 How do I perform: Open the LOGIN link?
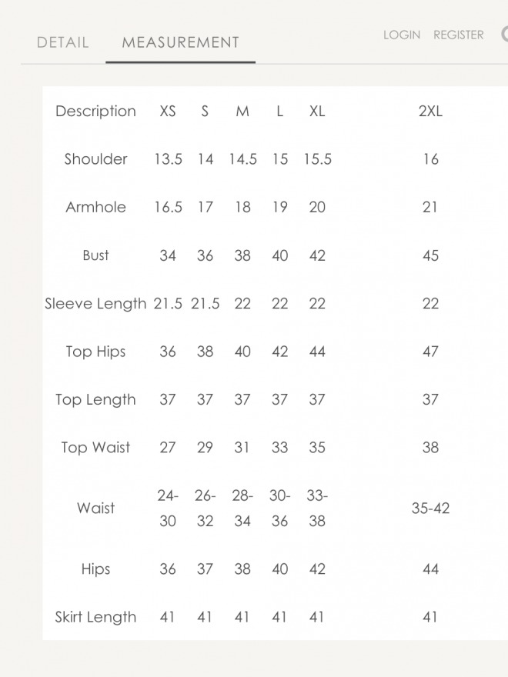coord(402,35)
